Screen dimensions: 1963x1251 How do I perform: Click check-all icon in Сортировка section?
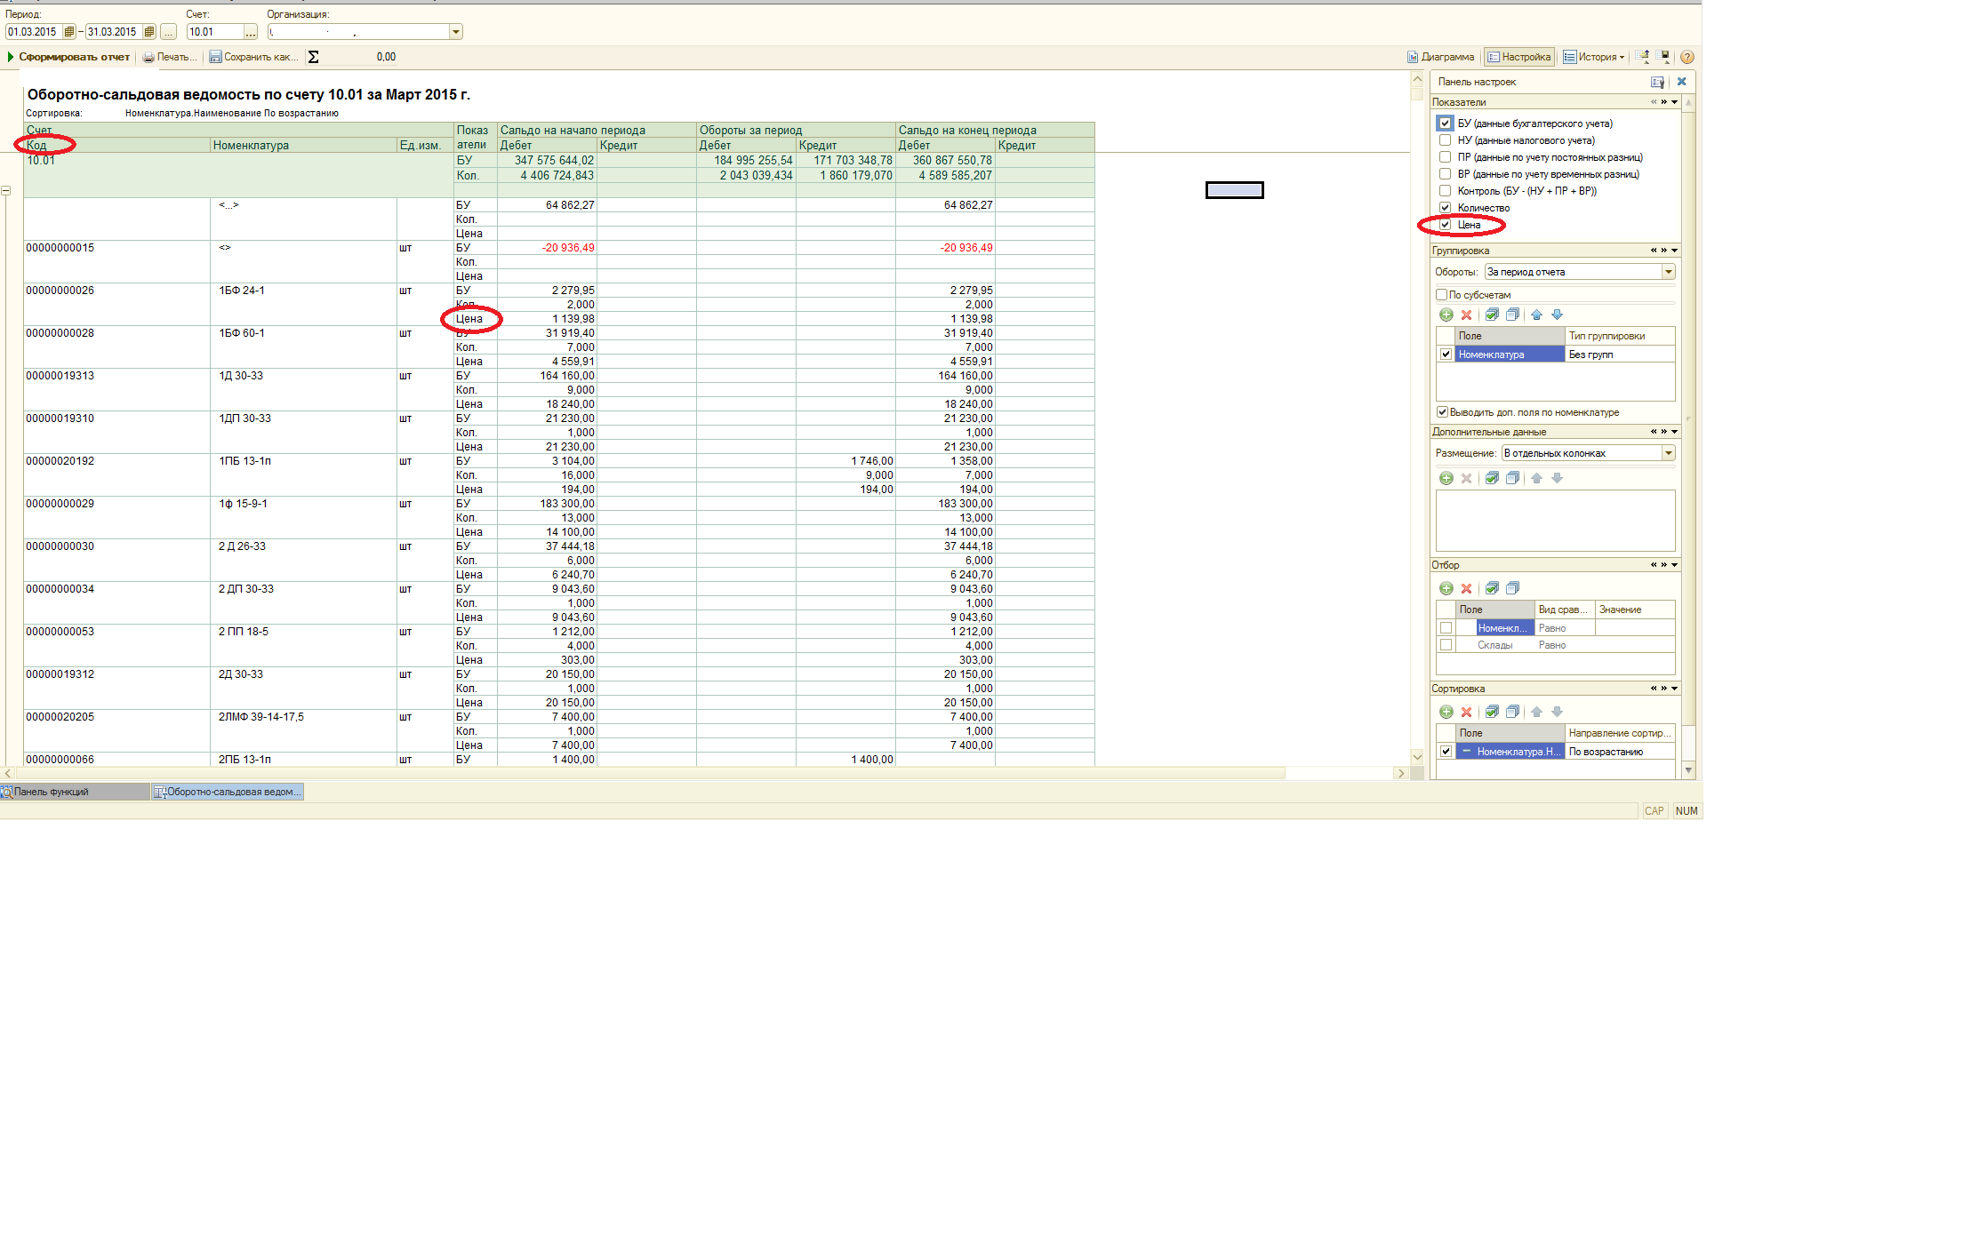click(x=1492, y=712)
